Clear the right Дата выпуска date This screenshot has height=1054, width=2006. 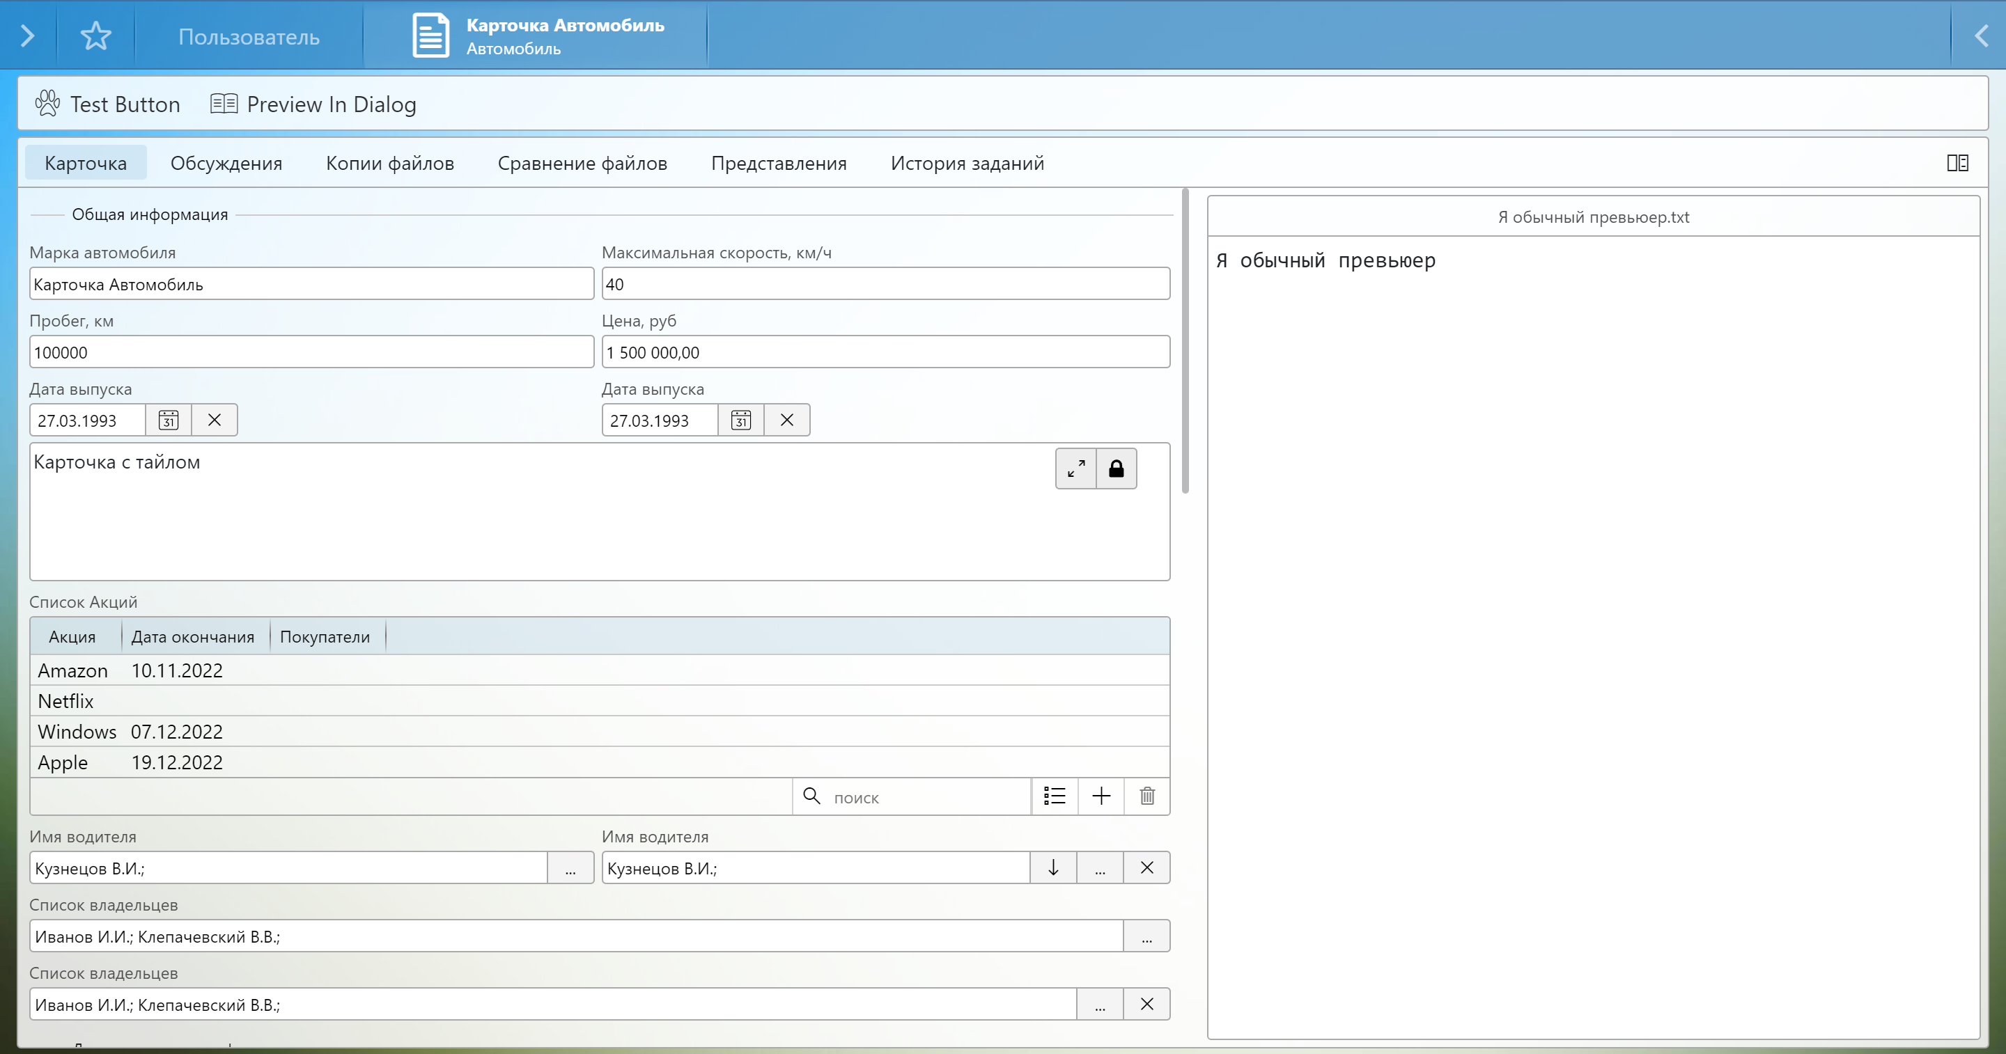[786, 420]
